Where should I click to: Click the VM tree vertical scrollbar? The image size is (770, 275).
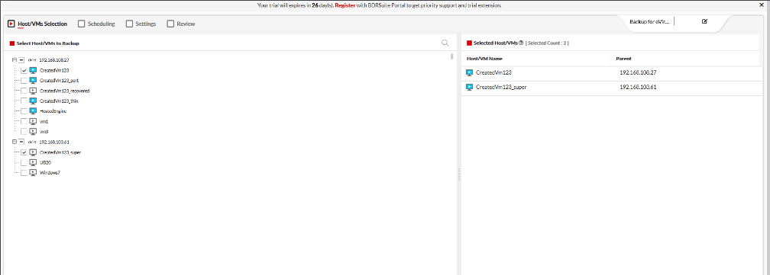click(451, 56)
